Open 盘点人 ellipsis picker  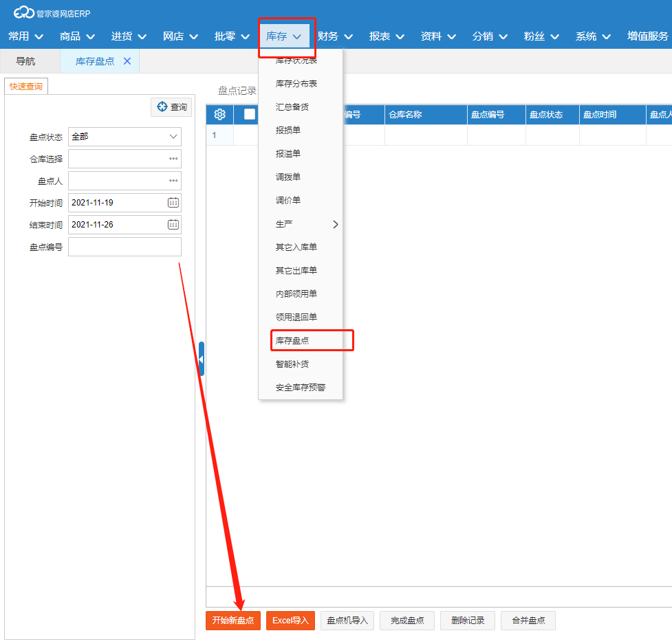coord(173,181)
